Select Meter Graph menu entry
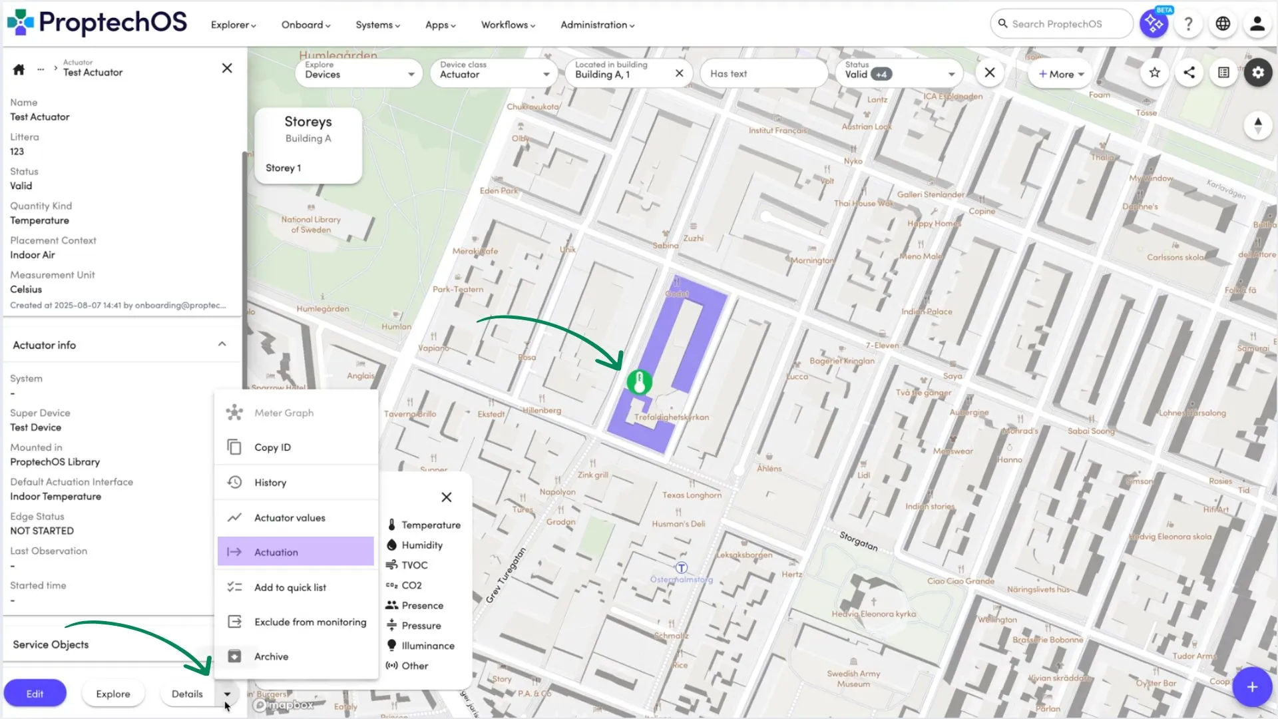Image resolution: width=1278 pixels, height=719 pixels. coord(296,413)
